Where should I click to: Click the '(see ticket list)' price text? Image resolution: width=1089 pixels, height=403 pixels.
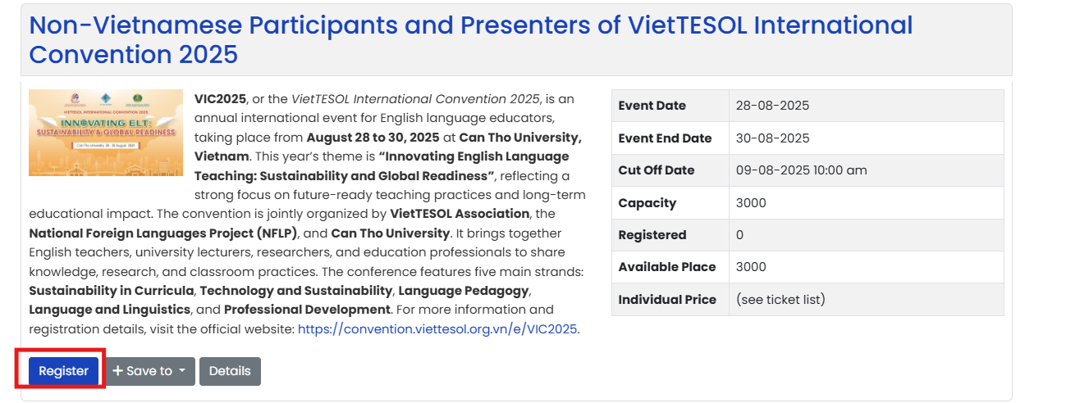[780, 299]
